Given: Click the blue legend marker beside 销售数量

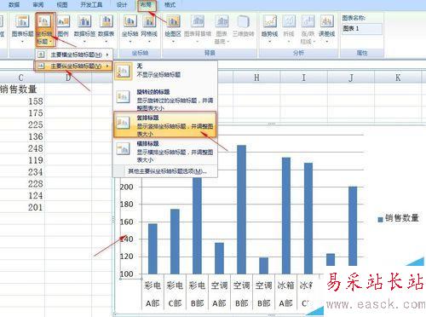Looking at the screenshot, I should [381, 219].
